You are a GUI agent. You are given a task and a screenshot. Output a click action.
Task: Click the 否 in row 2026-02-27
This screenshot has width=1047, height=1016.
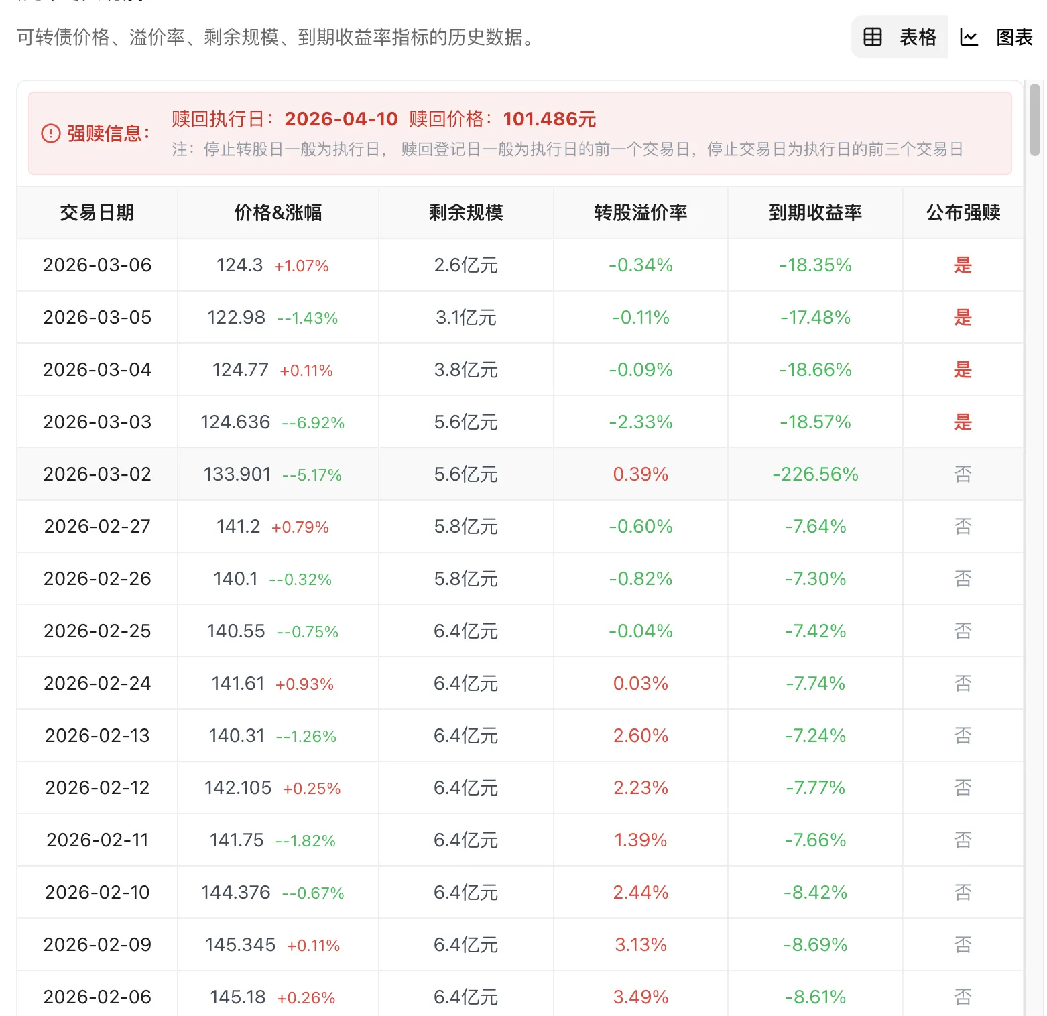[x=963, y=526]
